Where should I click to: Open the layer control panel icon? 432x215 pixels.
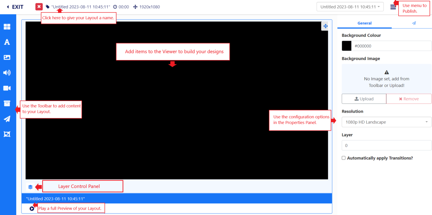[30, 187]
